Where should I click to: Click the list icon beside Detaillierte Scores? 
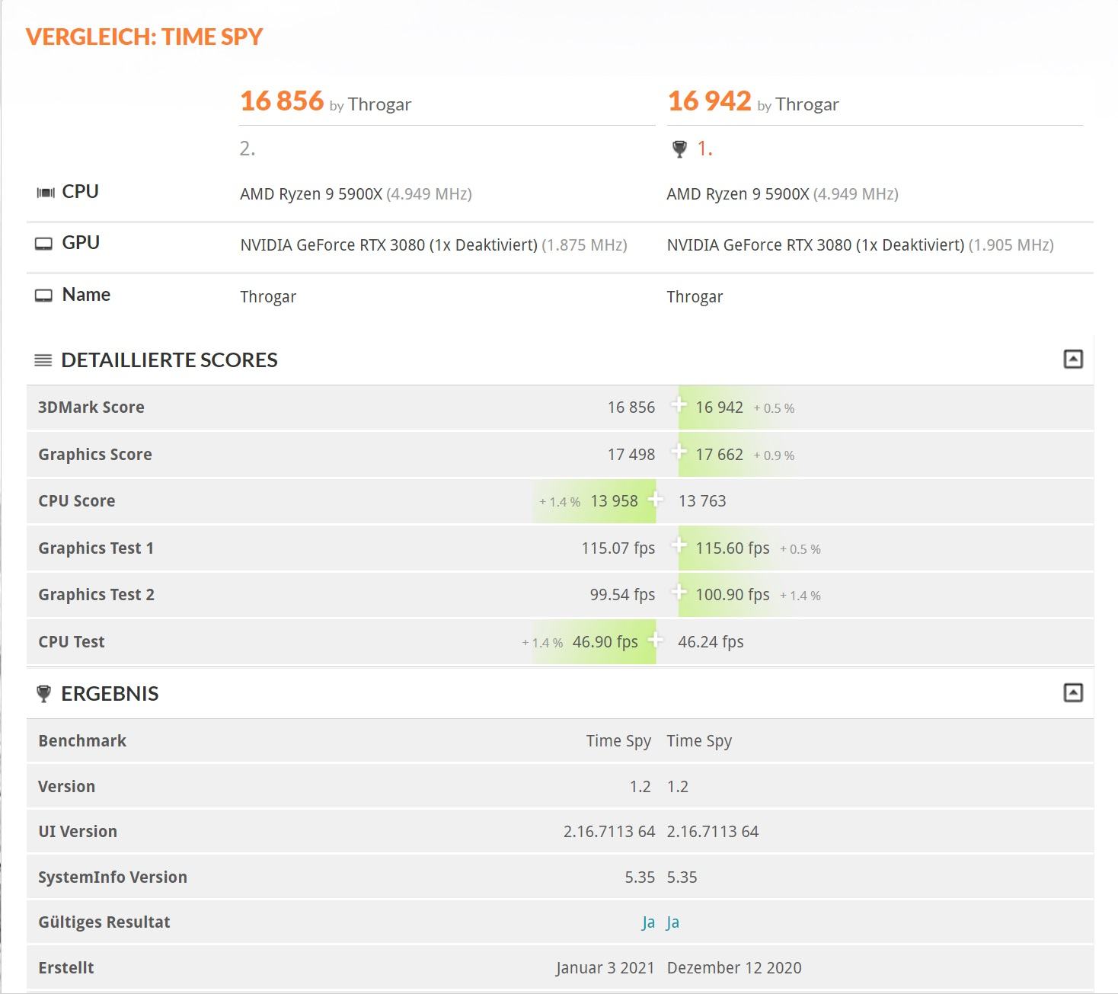pos(43,360)
